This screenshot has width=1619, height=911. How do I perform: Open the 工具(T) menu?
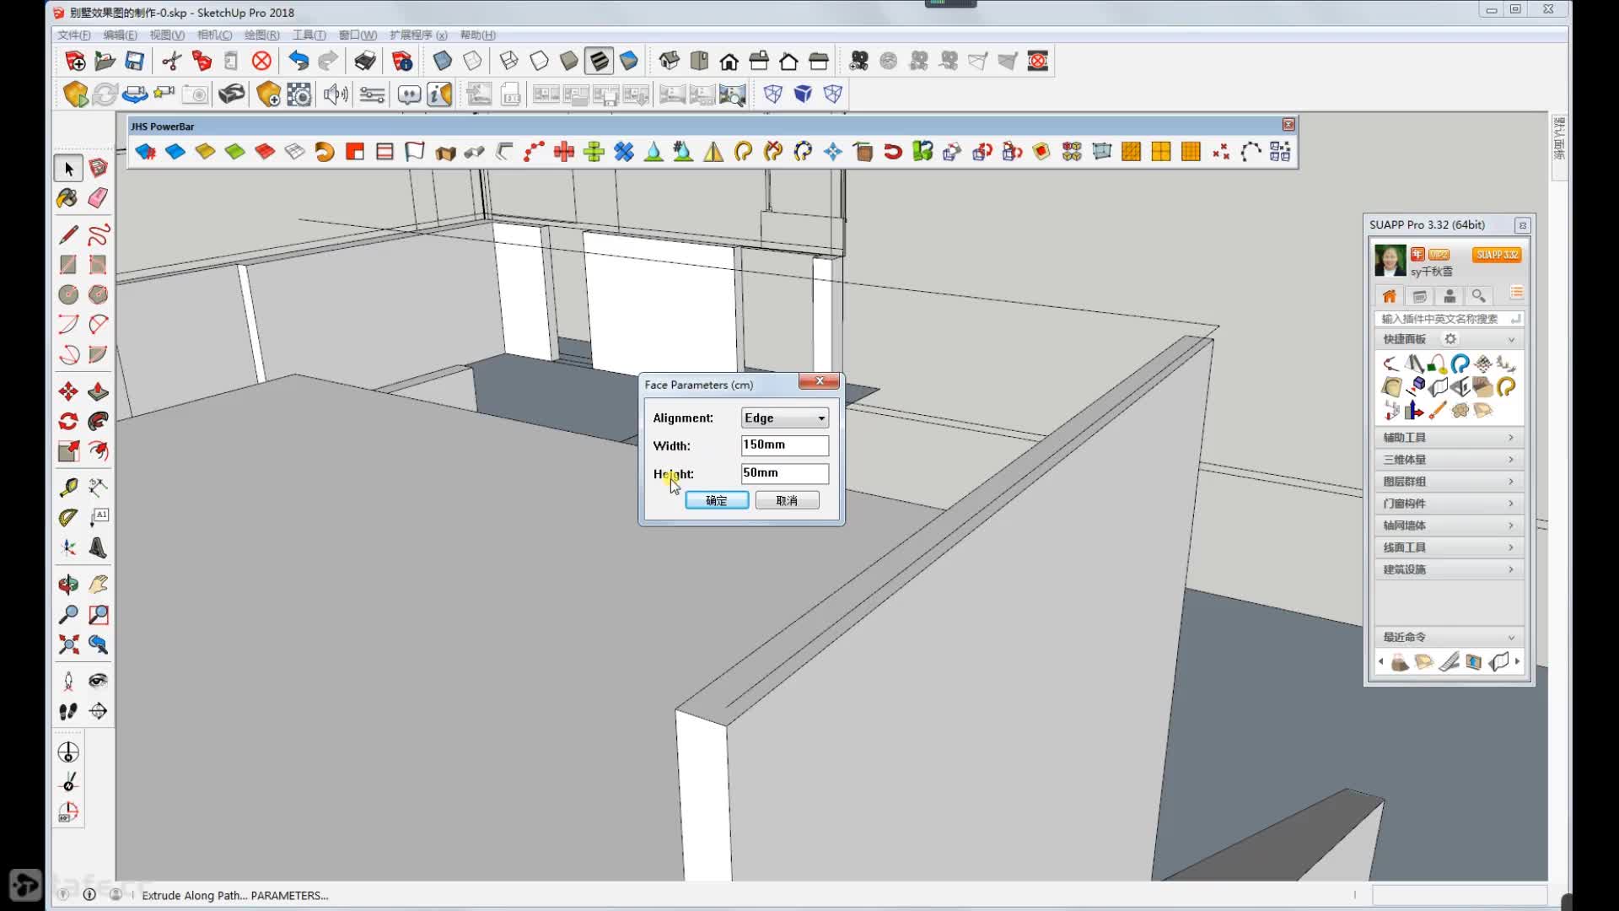[x=309, y=35]
